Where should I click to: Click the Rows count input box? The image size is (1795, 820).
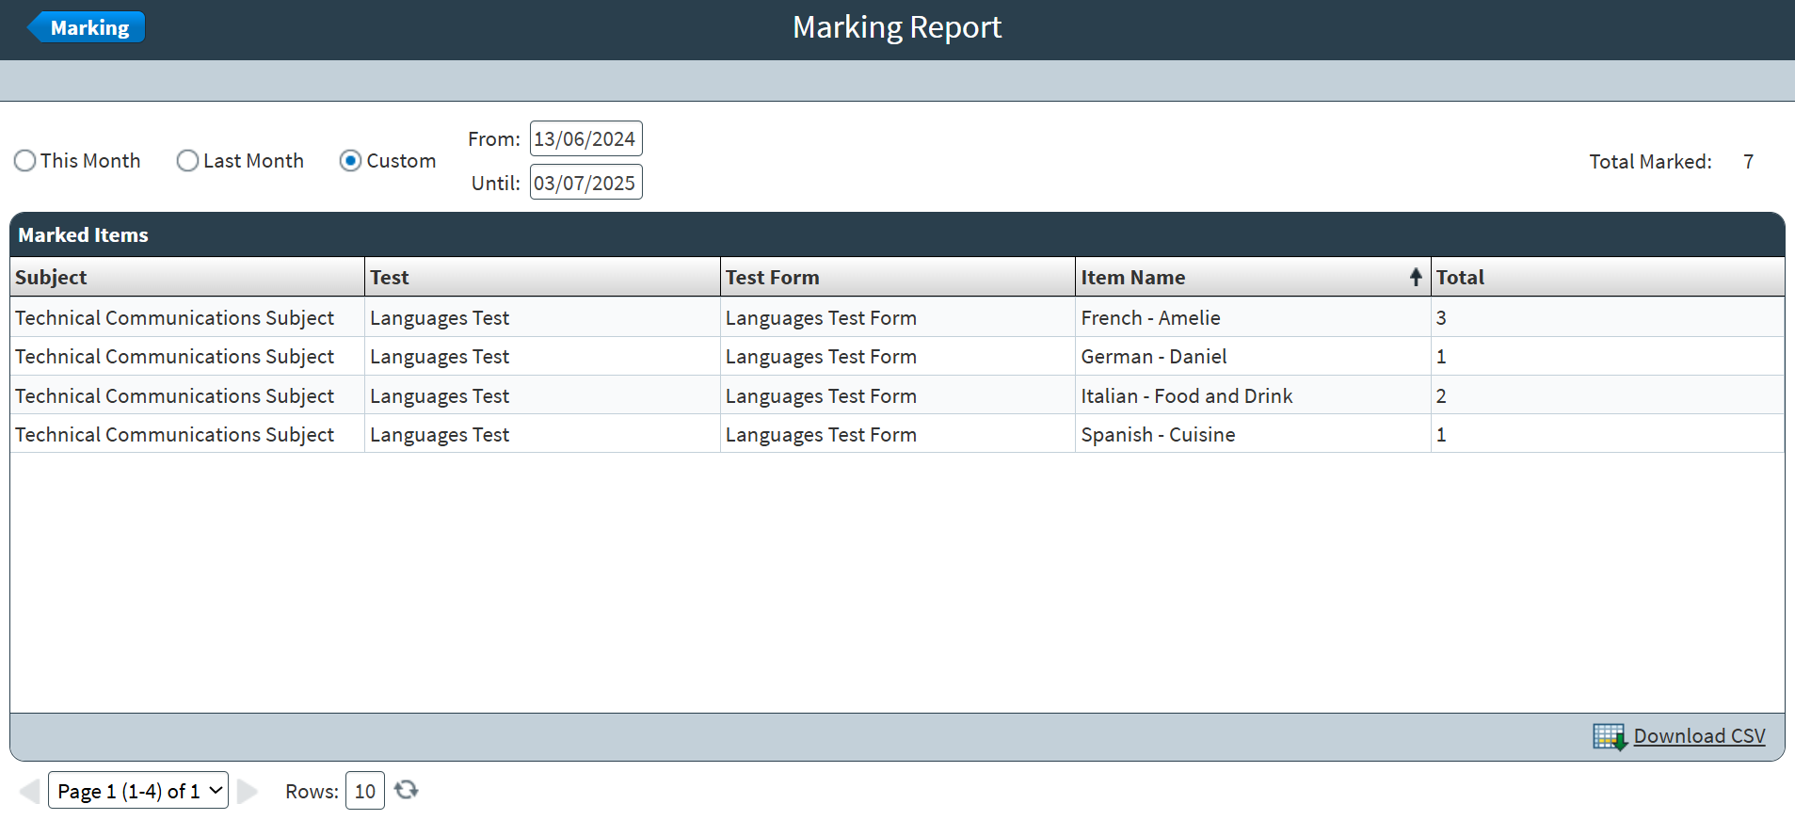(364, 791)
